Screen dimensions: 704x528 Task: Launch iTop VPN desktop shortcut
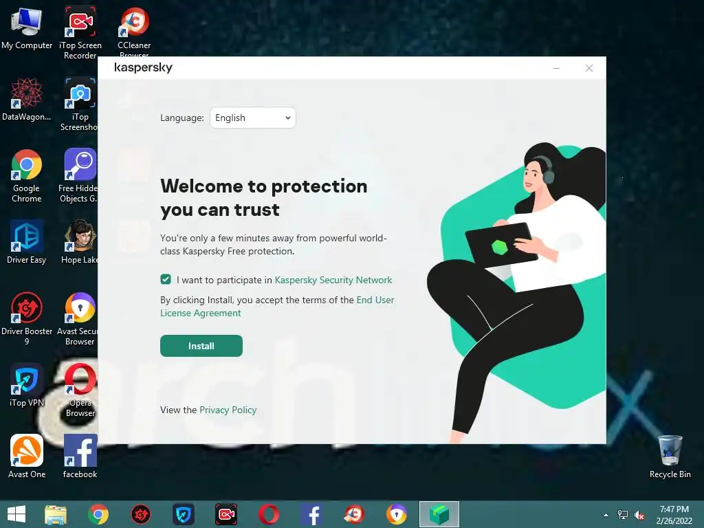pos(27,385)
